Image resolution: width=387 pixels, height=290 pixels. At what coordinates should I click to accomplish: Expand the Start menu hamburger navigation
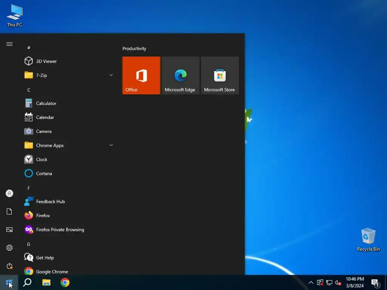click(x=9, y=44)
